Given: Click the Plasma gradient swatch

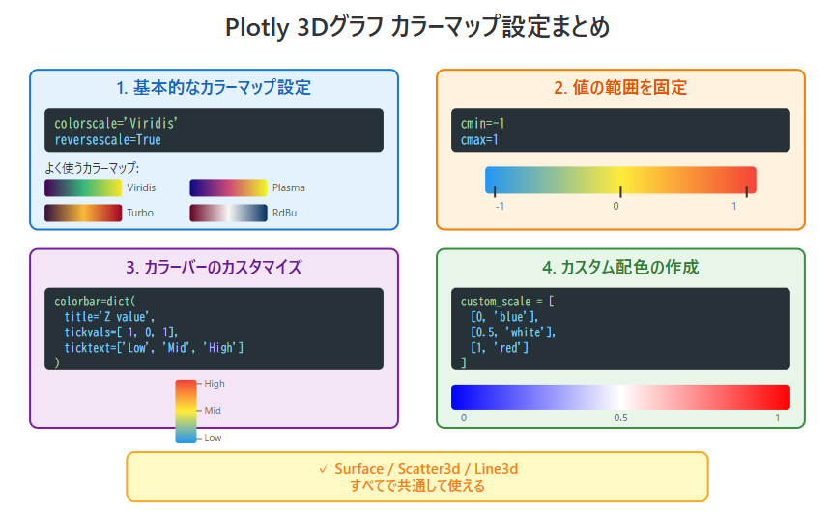Looking at the screenshot, I should tap(228, 187).
